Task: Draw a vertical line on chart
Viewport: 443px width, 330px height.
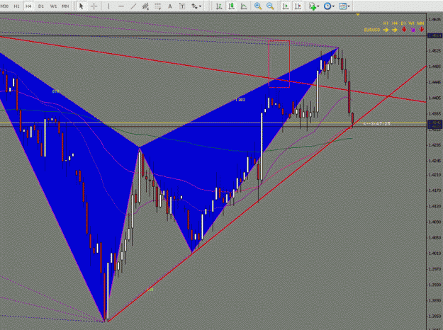Action: [108, 6]
